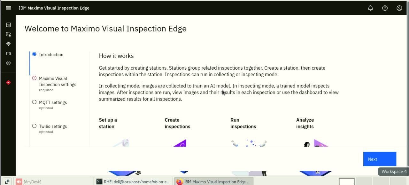Click the 'Analyze insights' label
This screenshot has height=185, width=409.
pos(305,123)
